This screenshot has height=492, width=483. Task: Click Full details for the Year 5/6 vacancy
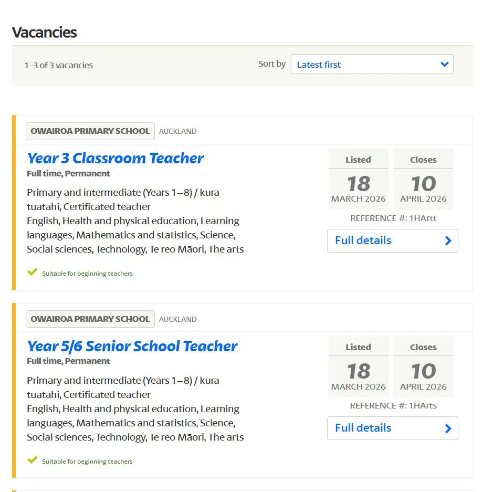(392, 428)
